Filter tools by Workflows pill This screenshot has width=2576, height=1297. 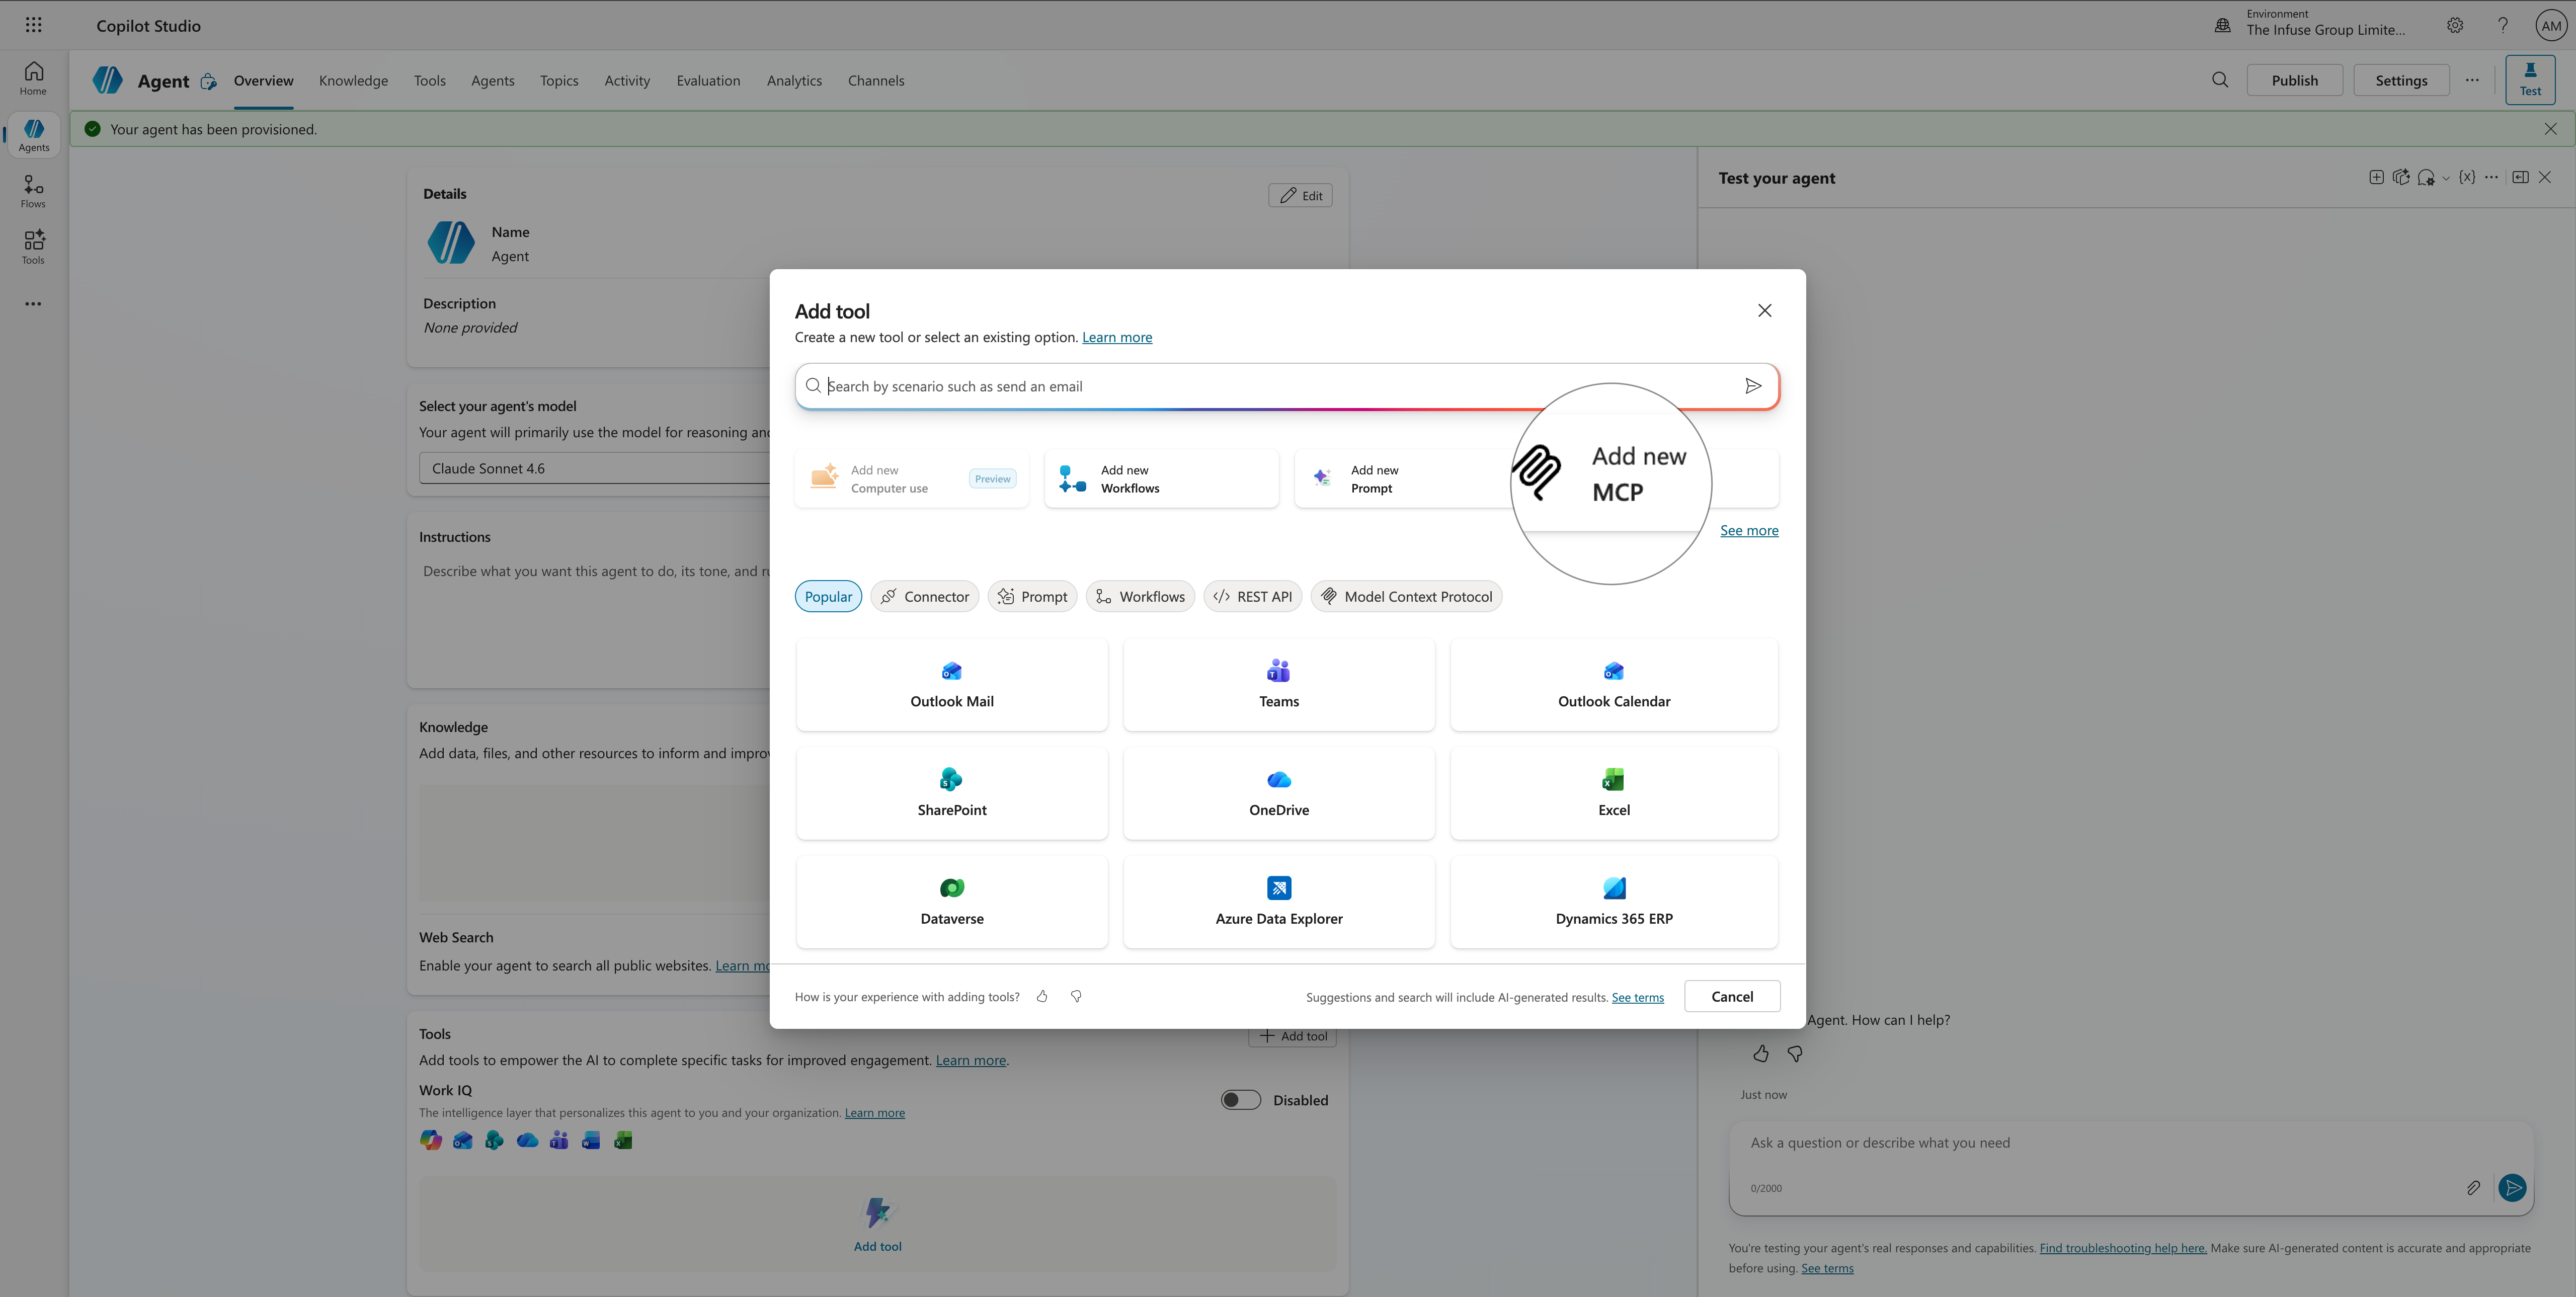click(x=1140, y=596)
